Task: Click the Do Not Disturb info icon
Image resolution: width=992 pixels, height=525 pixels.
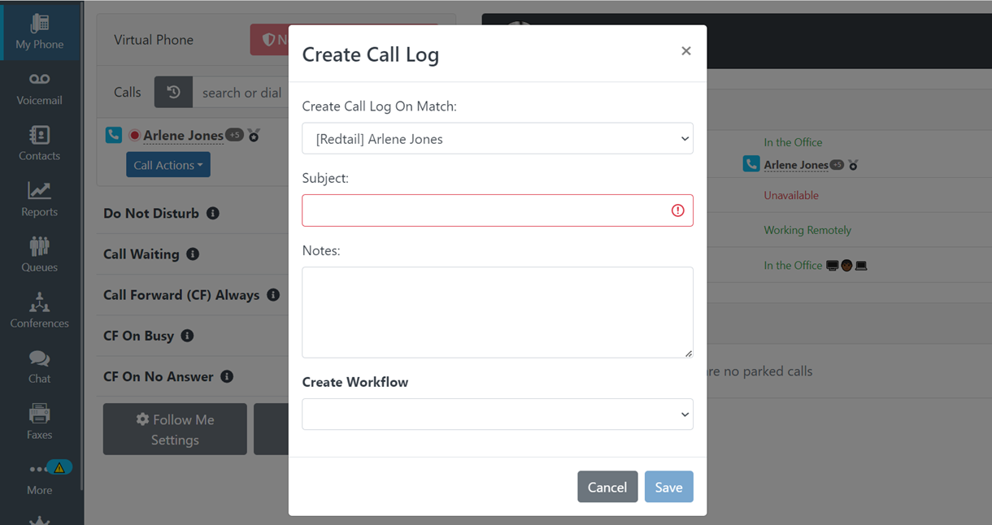Action: coord(213,213)
